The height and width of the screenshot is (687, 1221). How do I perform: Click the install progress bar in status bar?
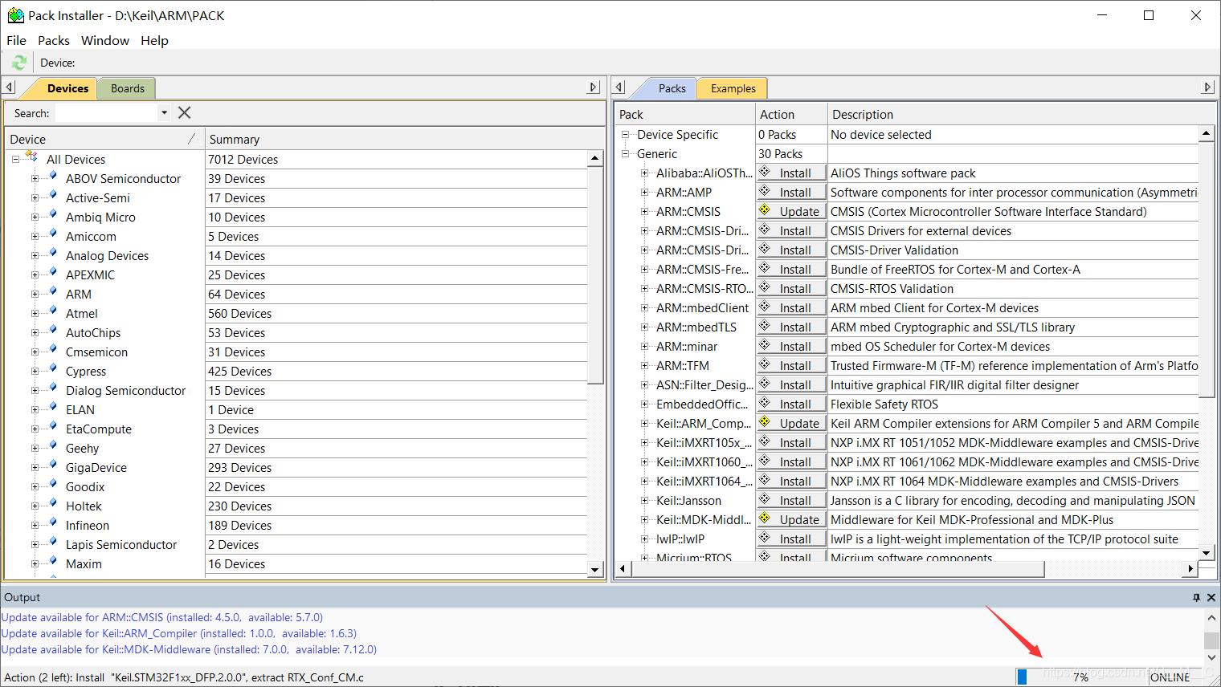(x=1081, y=677)
